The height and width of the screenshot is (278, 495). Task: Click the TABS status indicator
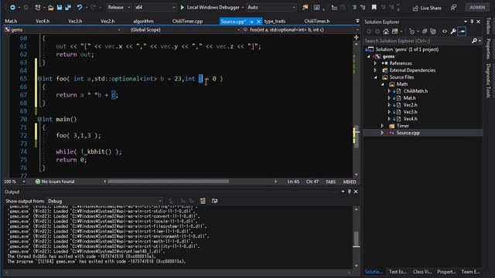(330, 182)
